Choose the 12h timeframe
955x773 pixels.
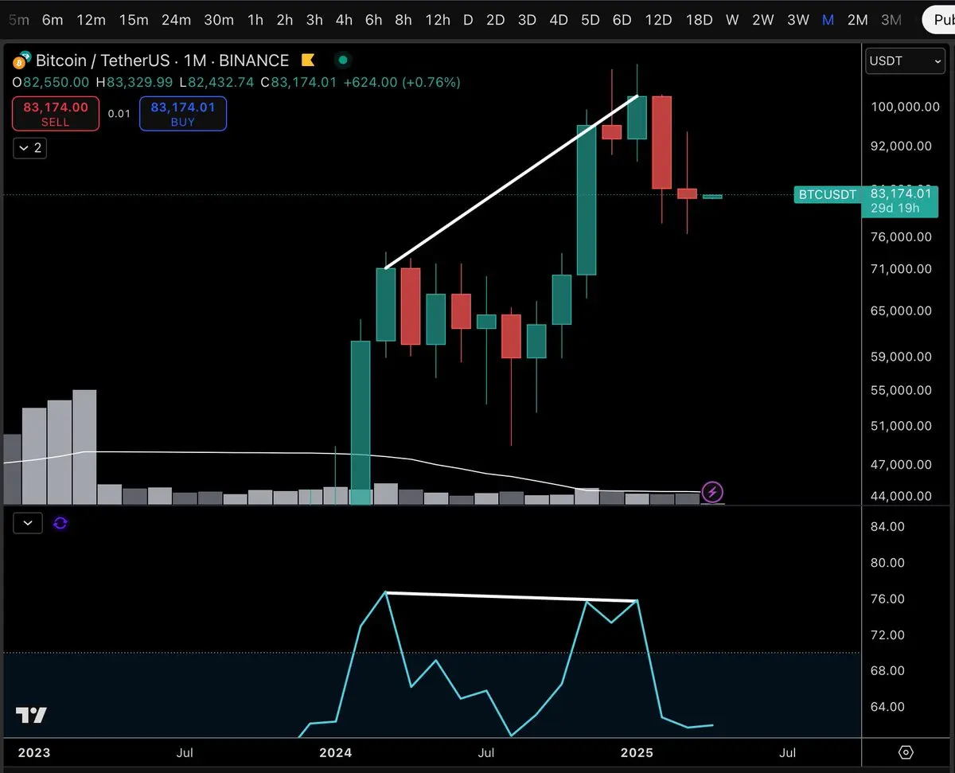[x=438, y=20]
